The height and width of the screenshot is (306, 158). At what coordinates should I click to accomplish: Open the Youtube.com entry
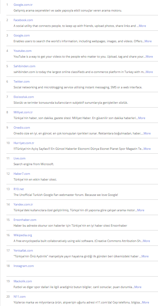pos(22,51)
